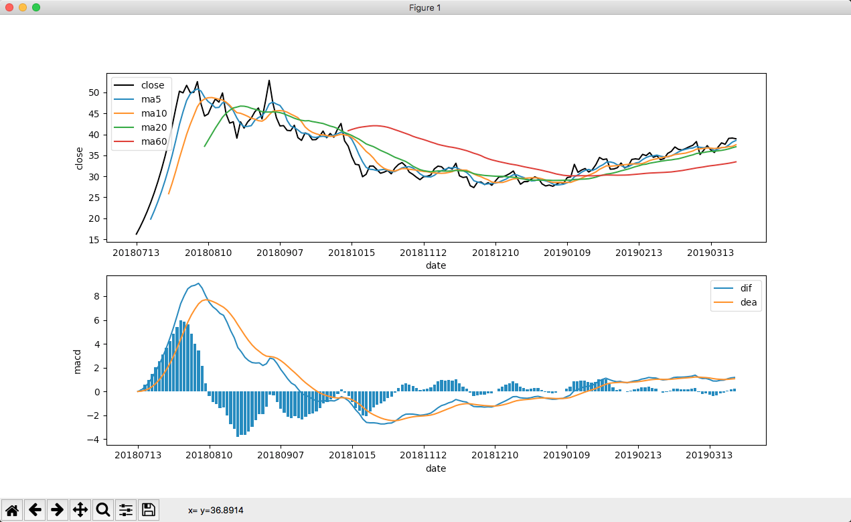Viewport: 851px width, 522px height.
Task: Go forward to next view
Action: 58,510
